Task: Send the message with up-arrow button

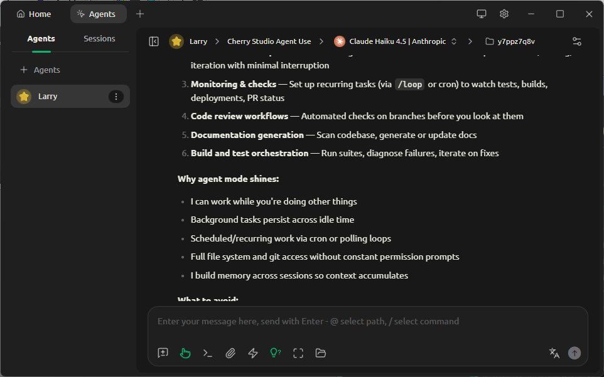Action: [574, 353]
